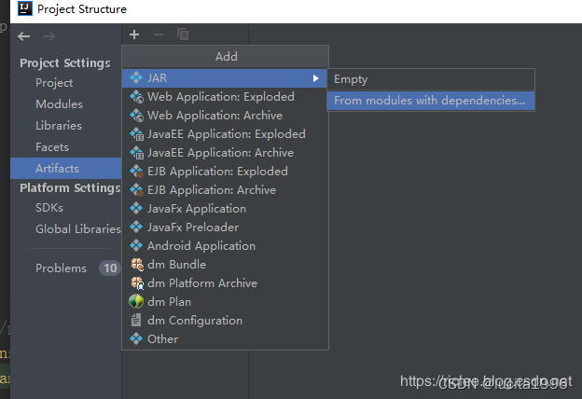Viewport: 582px width, 399px height.
Task: Click the dm Configuration document icon
Action: [136, 320]
